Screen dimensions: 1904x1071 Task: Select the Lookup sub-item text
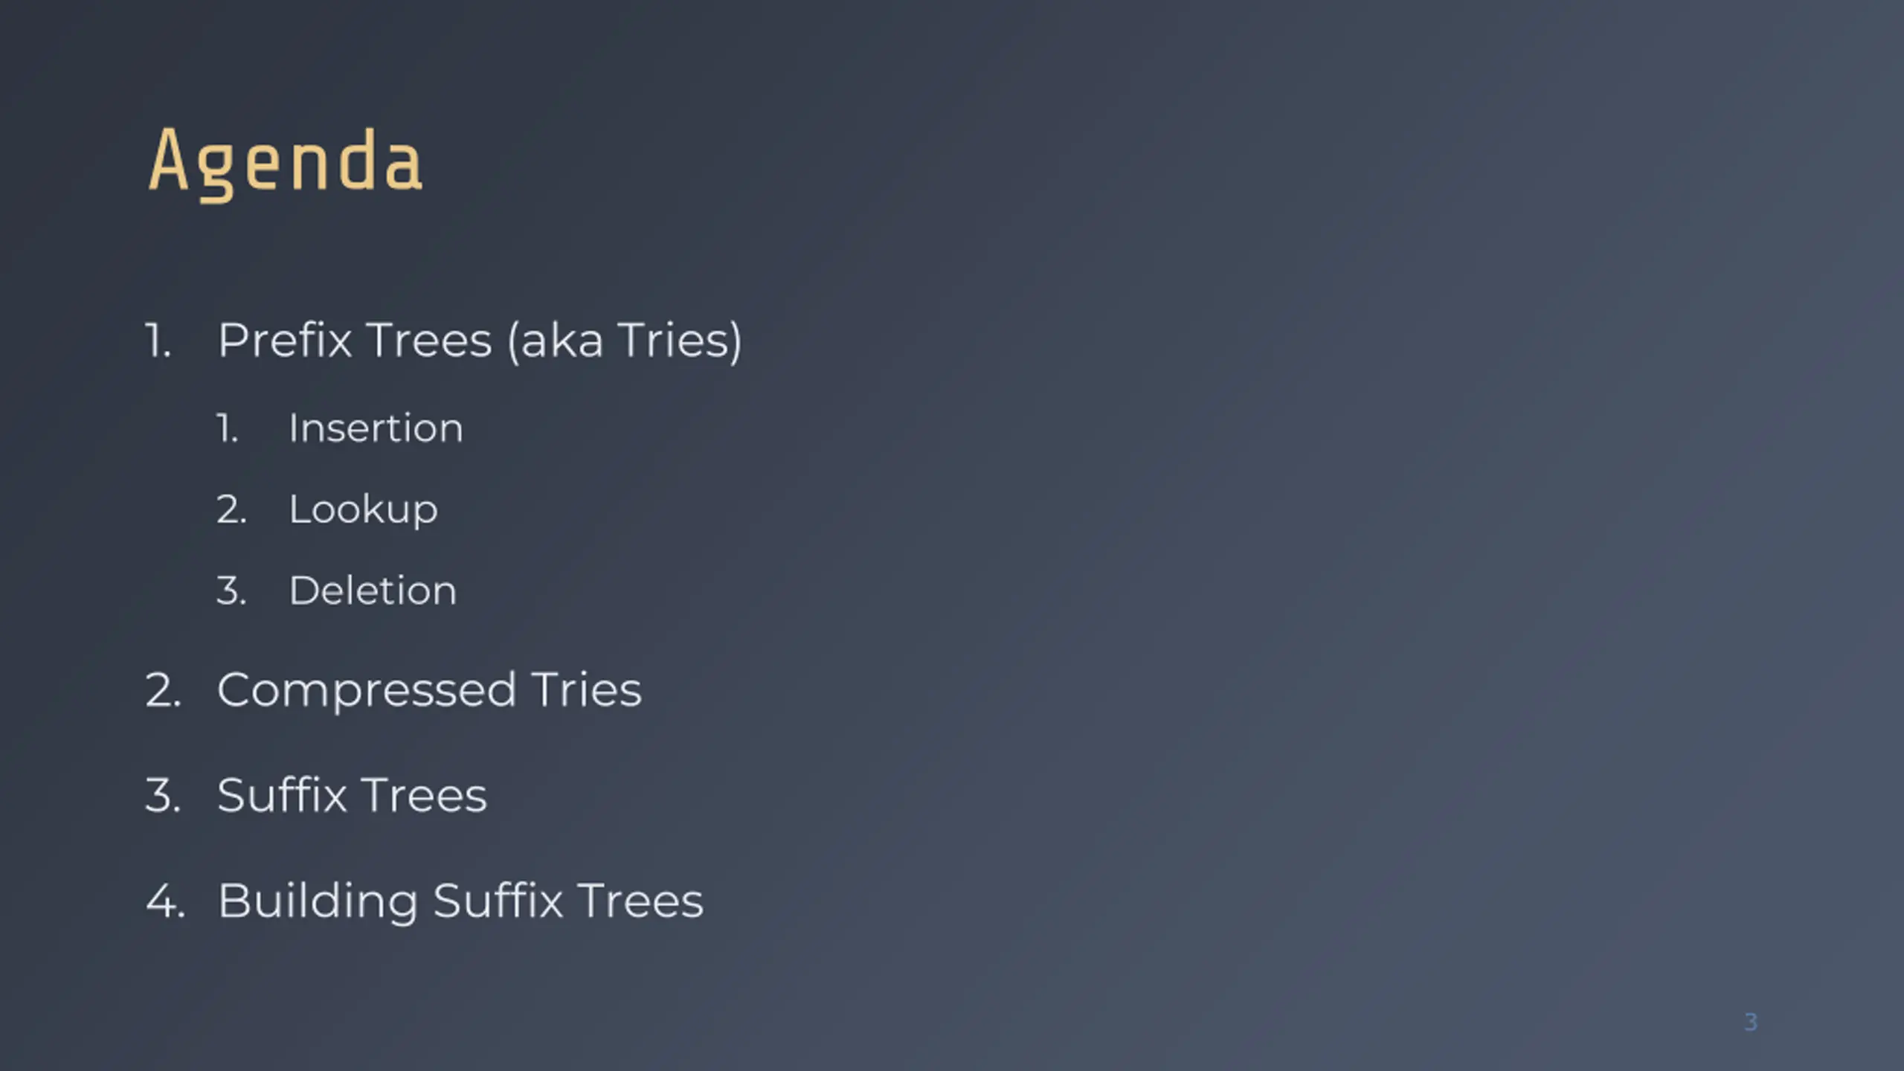[363, 510]
